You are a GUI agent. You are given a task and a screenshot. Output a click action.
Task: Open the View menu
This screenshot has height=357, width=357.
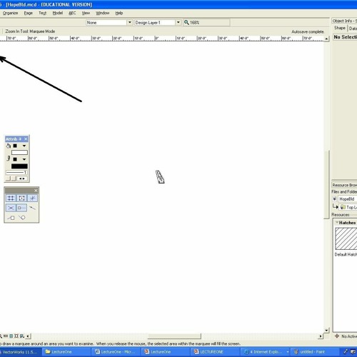coord(86,13)
